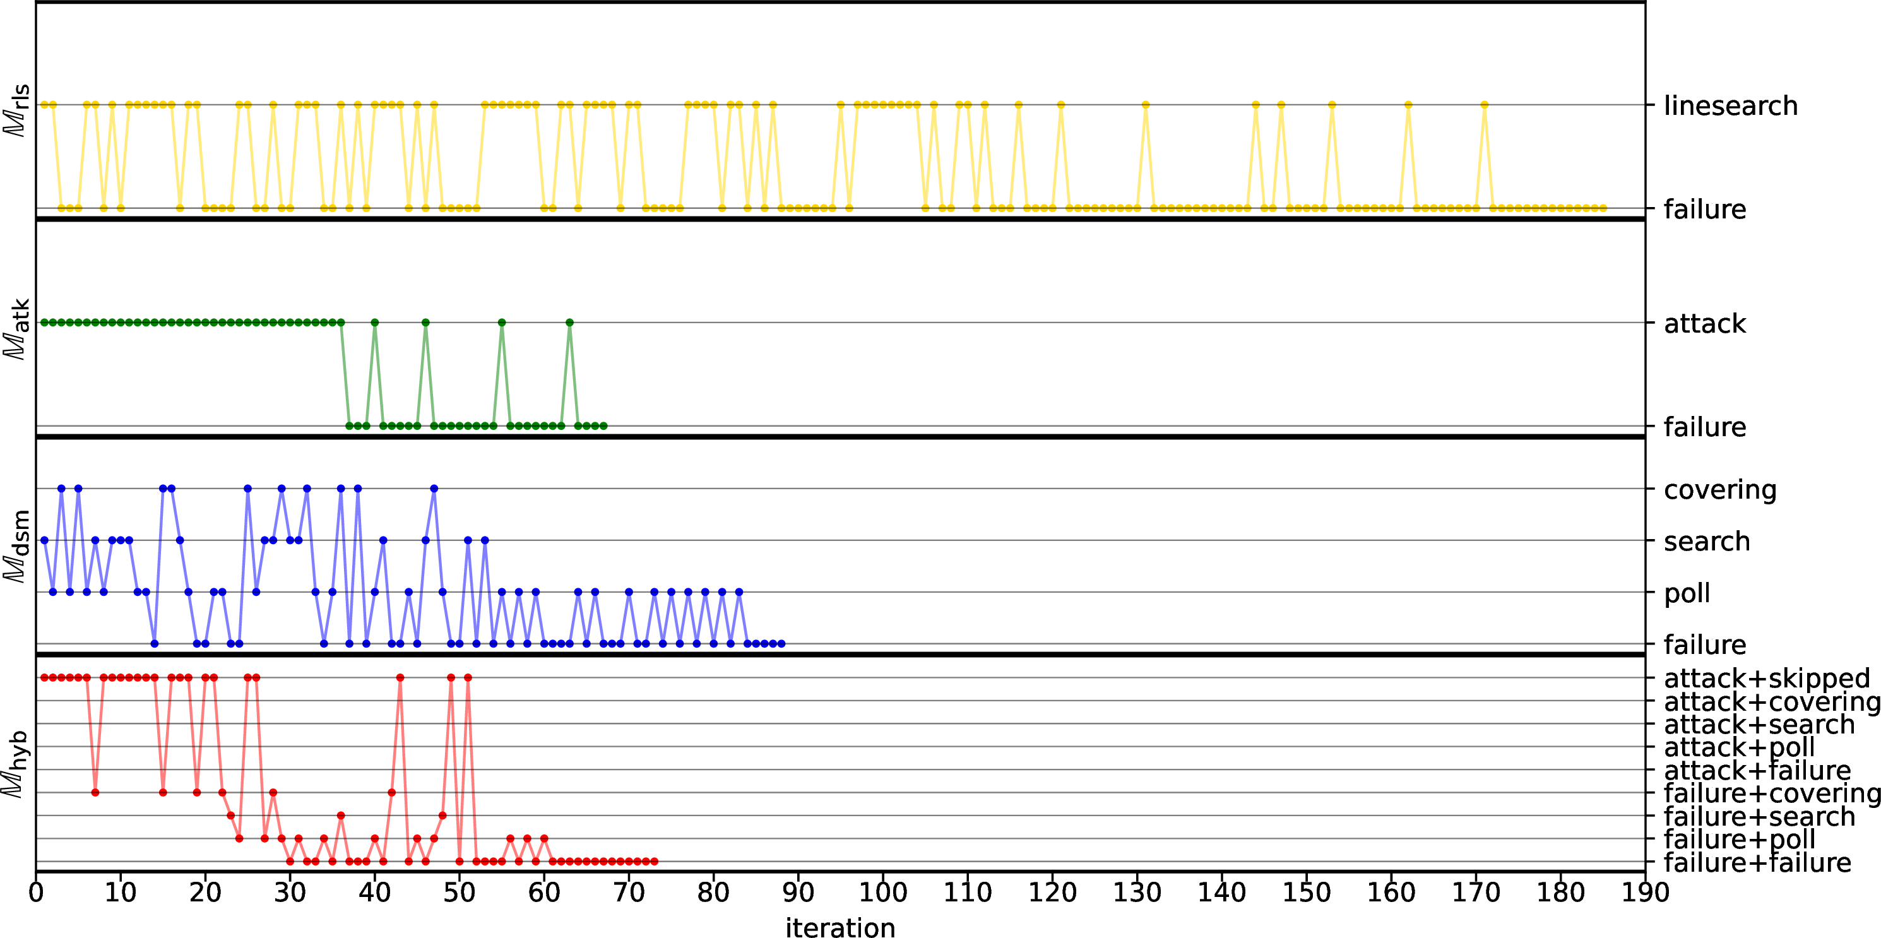
Task: Click the 'poll' label in blue panel
Action: (x=1687, y=593)
